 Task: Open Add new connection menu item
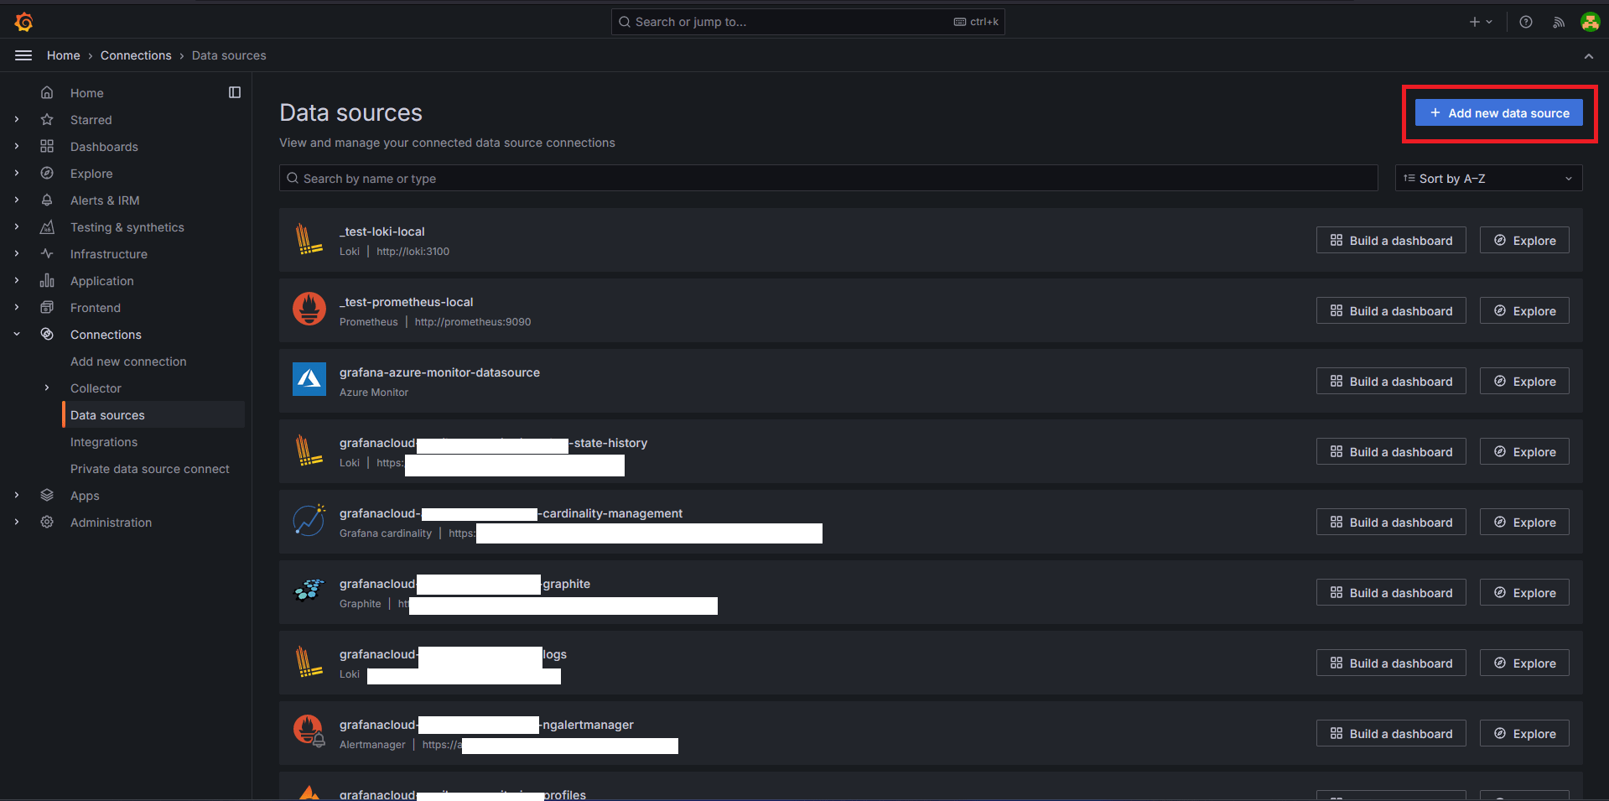click(x=128, y=361)
